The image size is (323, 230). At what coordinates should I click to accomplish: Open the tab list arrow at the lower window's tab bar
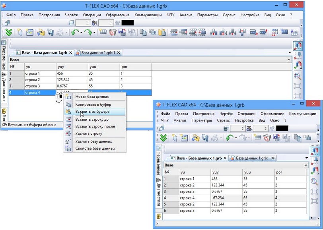pyautogui.click(x=307, y=158)
